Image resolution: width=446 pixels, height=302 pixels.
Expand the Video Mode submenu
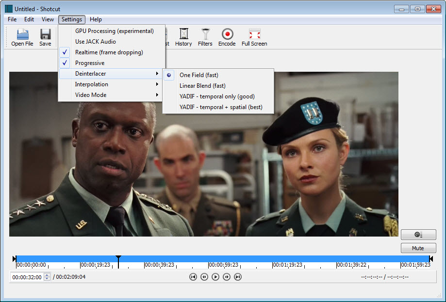coord(110,95)
